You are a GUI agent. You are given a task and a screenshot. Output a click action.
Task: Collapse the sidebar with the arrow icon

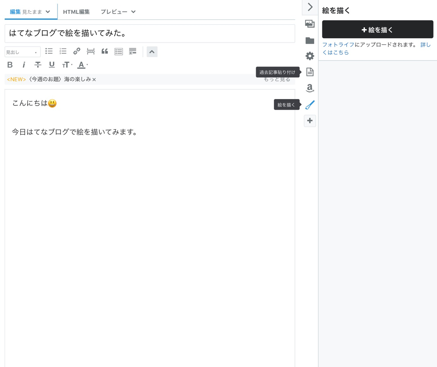pyautogui.click(x=310, y=7)
